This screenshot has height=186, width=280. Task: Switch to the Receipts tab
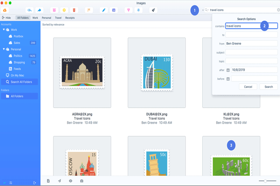(70, 17)
